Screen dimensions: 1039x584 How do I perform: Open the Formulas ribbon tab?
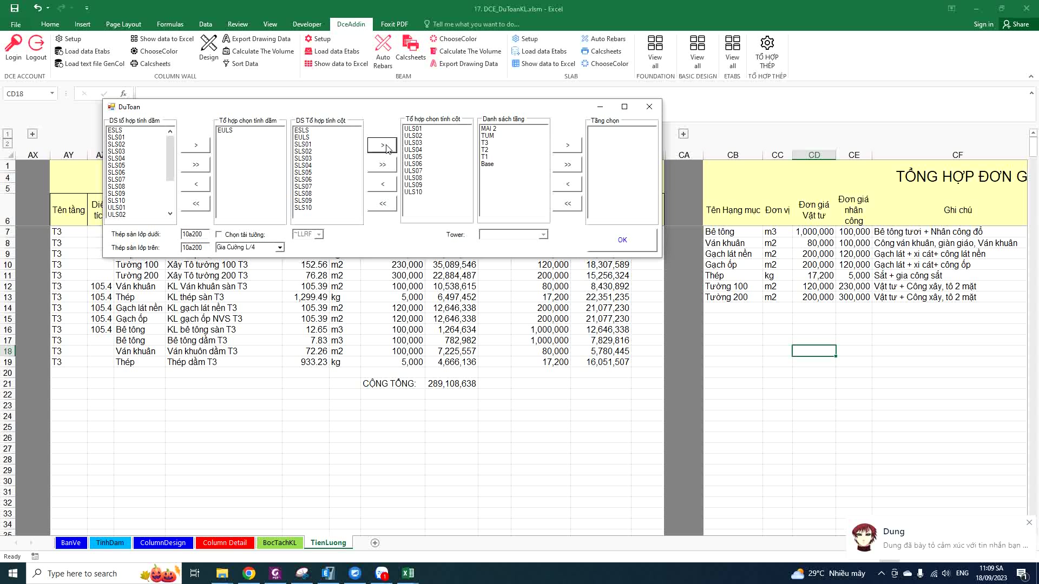(170, 24)
